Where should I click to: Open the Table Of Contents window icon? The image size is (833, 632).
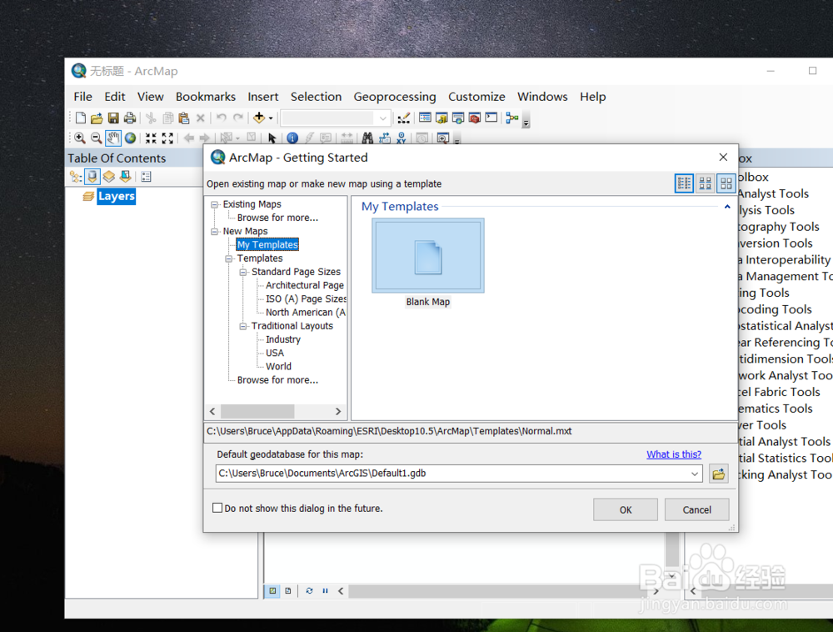tap(425, 118)
